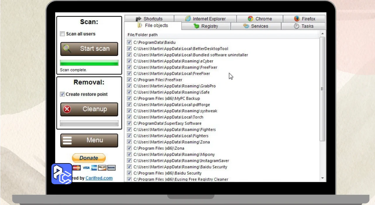
Task: Open the Carifred.com link
Action: pyautogui.click(x=99, y=178)
